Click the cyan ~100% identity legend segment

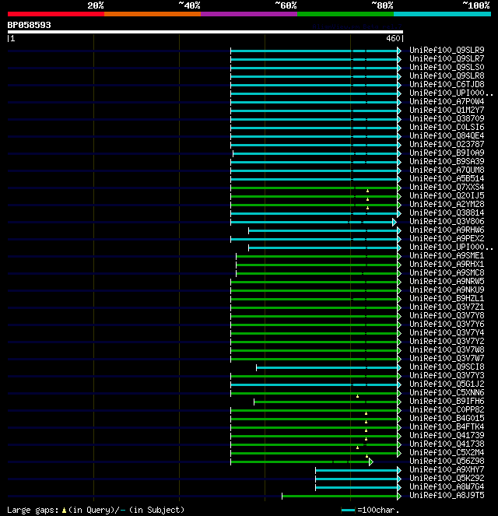[442, 14]
